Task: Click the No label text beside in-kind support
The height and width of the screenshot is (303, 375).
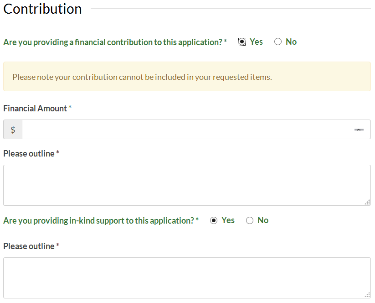Action: click(263, 220)
